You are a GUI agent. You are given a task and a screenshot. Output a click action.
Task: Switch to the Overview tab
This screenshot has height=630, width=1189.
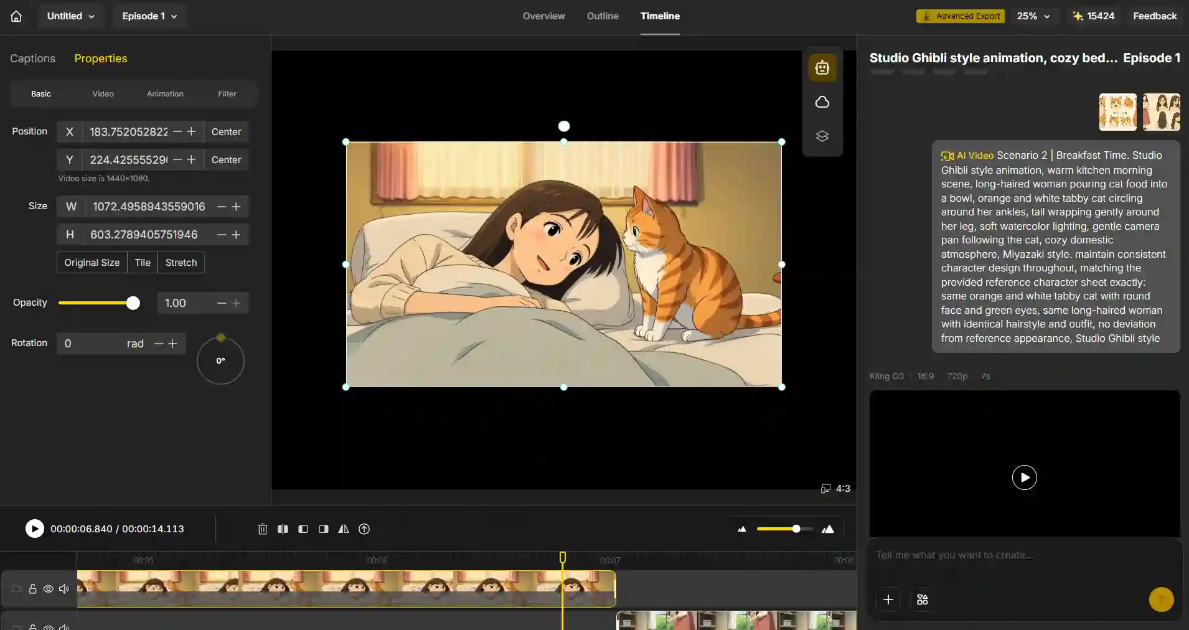click(543, 16)
